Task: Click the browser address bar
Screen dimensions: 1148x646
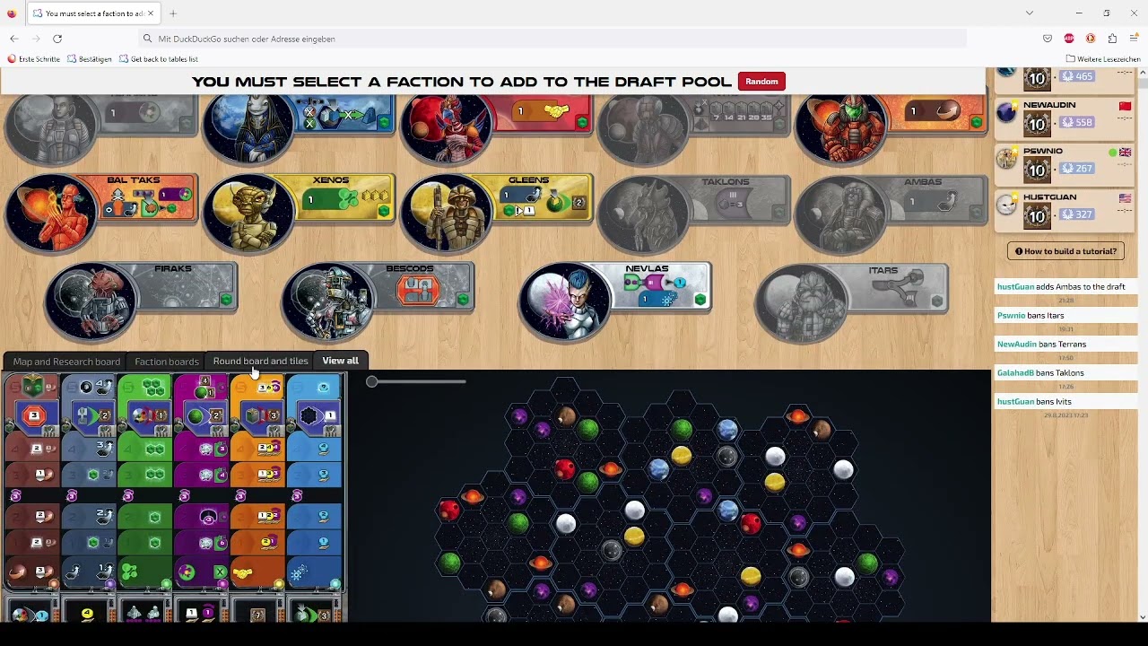Action: pyautogui.click(x=552, y=39)
